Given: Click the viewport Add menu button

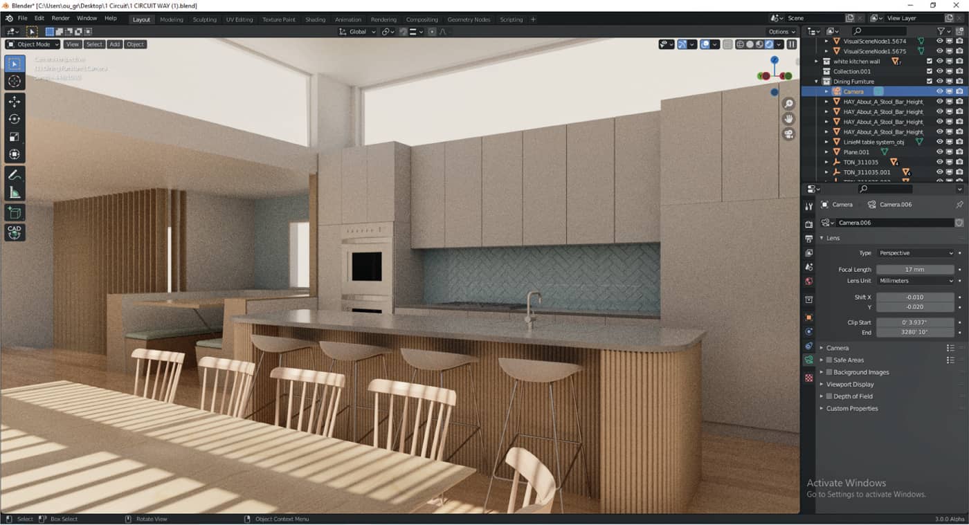Looking at the screenshot, I should click(115, 44).
